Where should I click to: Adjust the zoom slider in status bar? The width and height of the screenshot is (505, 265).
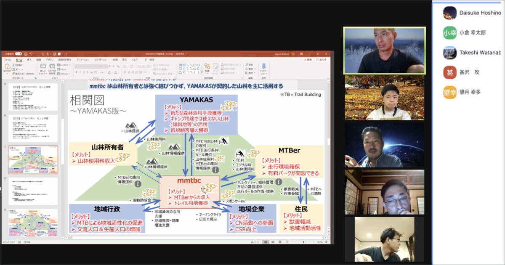click(x=303, y=242)
